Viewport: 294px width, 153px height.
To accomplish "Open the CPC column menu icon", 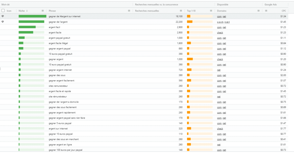I will 266,11.
